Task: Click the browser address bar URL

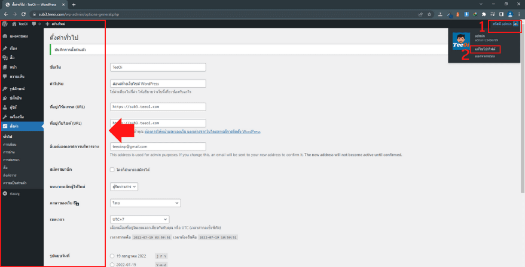Action: [x=79, y=14]
